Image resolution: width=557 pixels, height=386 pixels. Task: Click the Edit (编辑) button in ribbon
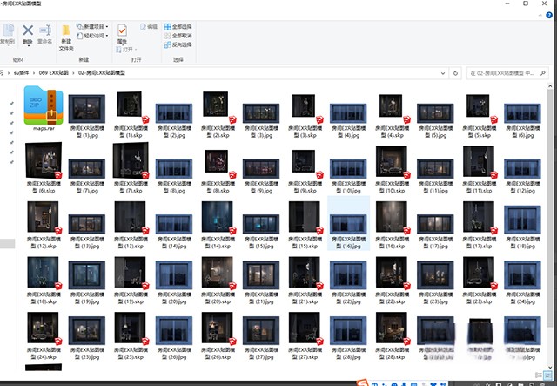[x=149, y=26]
